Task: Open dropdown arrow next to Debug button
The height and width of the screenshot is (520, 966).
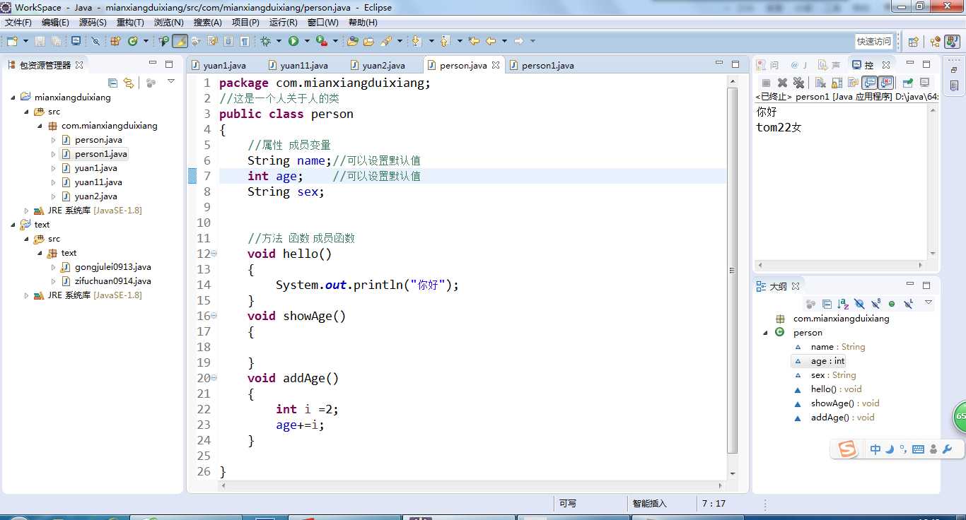Action: (x=279, y=41)
